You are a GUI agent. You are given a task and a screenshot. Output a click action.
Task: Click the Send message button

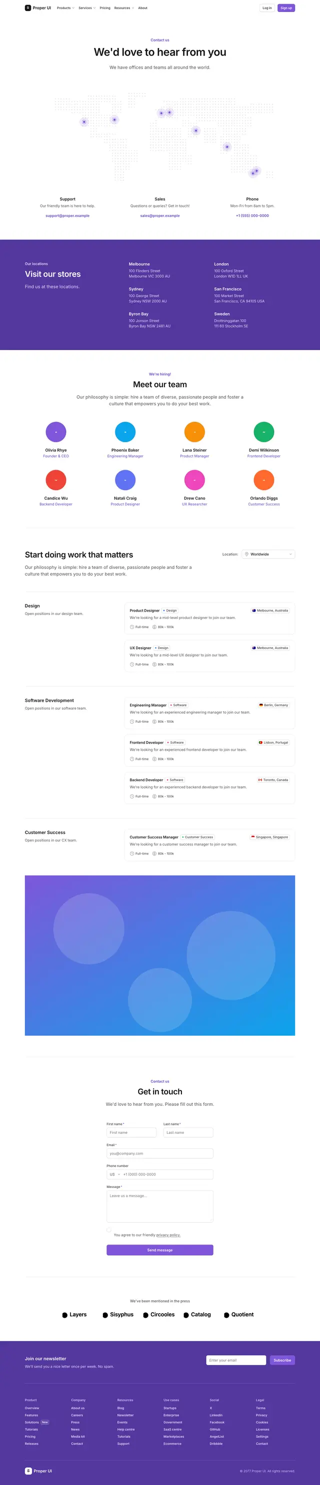point(160,1250)
